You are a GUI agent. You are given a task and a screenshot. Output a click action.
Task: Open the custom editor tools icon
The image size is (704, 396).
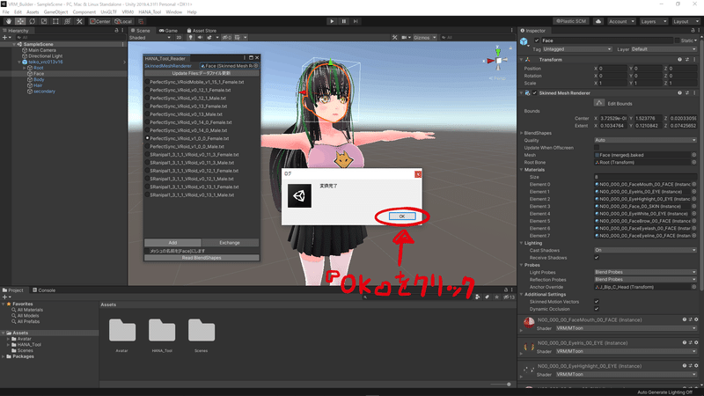click(79, 21)
